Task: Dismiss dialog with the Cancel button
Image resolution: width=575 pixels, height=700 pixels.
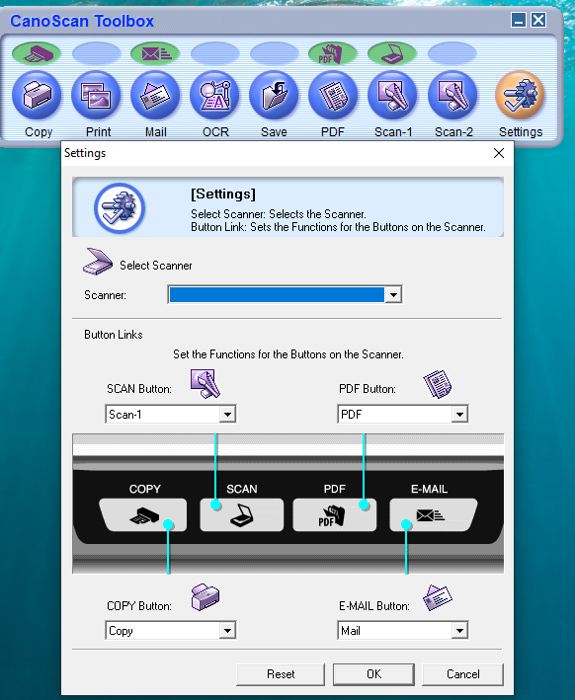Action: tap(462, 674)
